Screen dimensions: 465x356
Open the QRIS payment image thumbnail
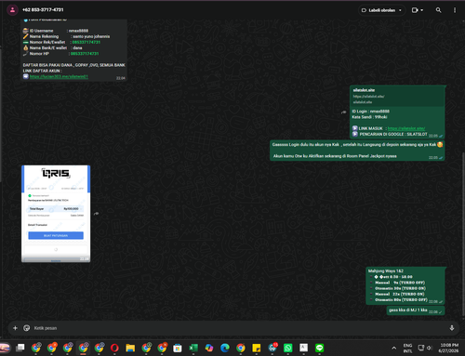coord(56,214)
